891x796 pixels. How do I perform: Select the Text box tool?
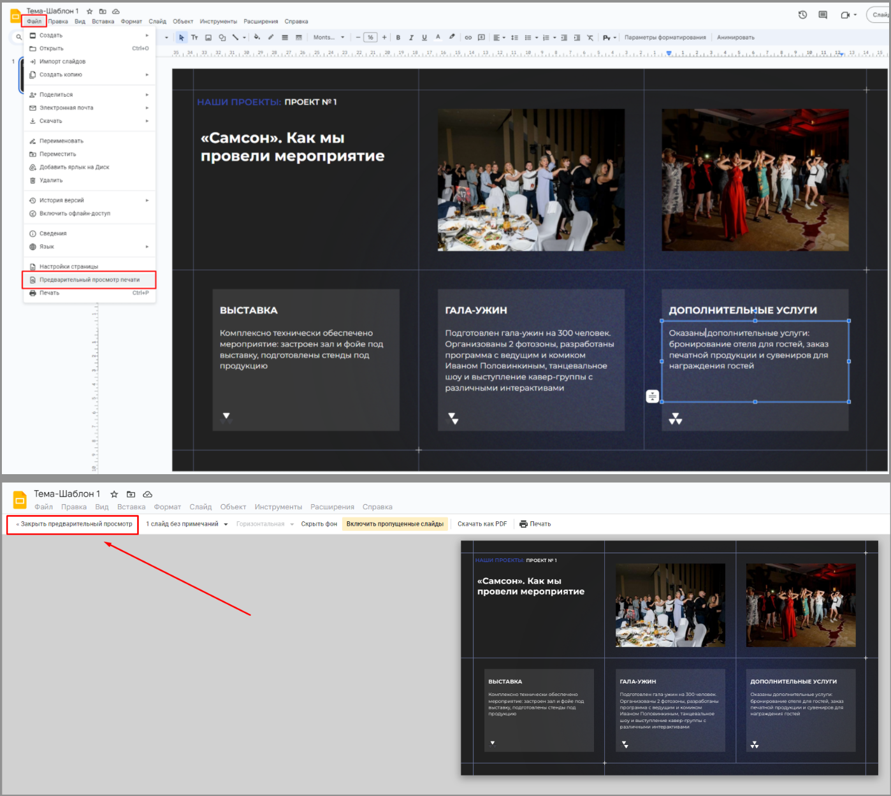[194, 37]
